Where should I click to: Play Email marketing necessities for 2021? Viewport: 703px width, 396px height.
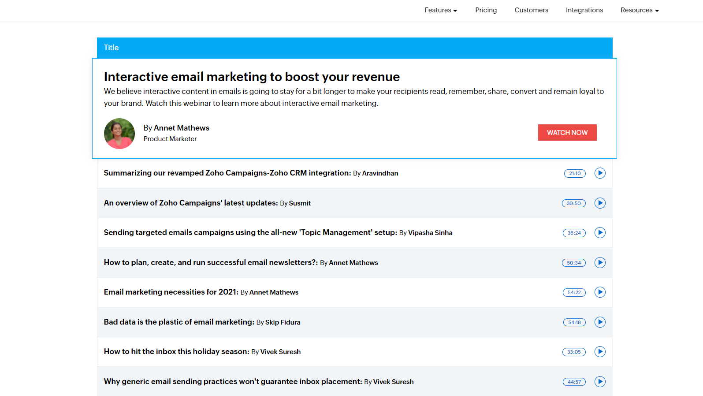[600, 292]
